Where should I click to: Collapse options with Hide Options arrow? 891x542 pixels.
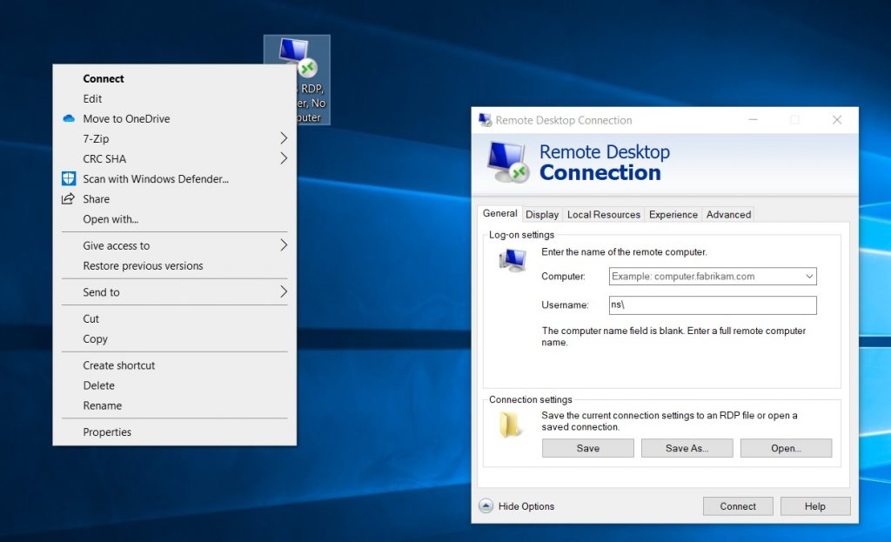pyautogui.click(x=486, y=505)
